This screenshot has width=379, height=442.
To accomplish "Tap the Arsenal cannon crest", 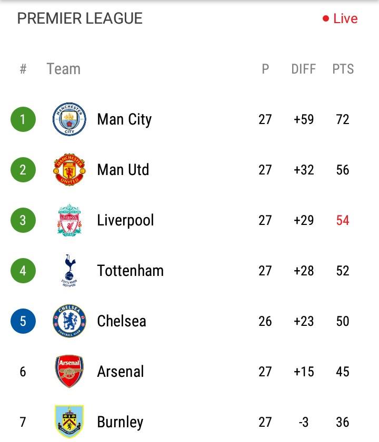I will 69,371.
